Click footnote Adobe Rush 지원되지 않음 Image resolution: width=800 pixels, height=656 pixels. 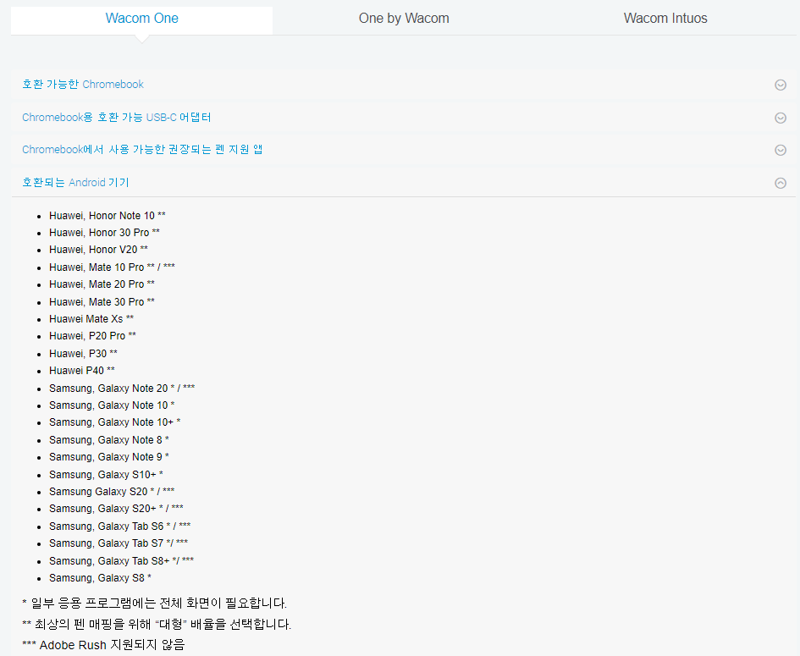(103, 645)
